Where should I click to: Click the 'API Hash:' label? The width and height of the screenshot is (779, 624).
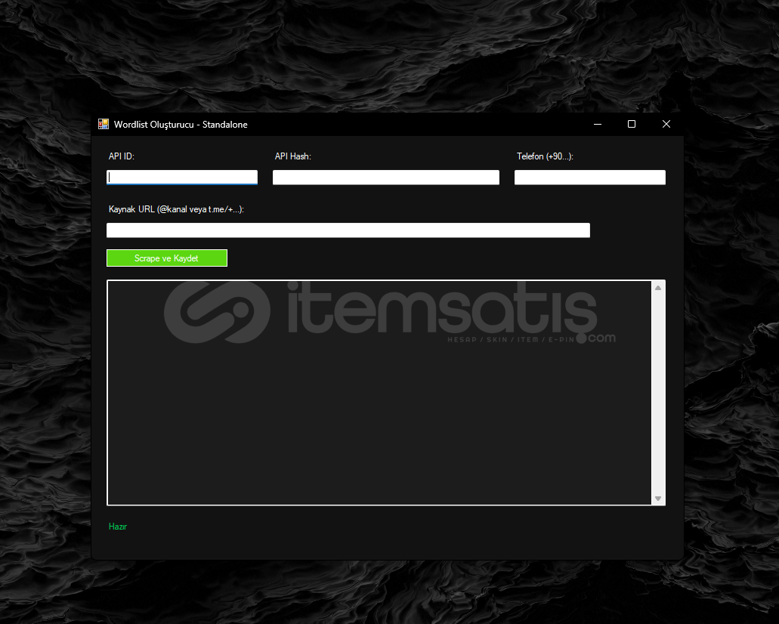tap(292, 156)
